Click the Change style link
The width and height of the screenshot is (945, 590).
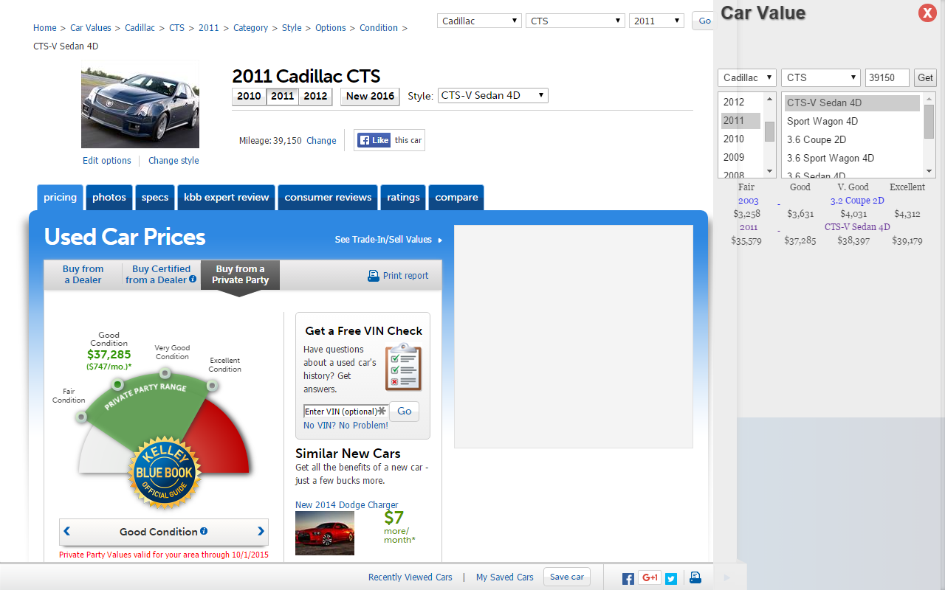[173, 160]
